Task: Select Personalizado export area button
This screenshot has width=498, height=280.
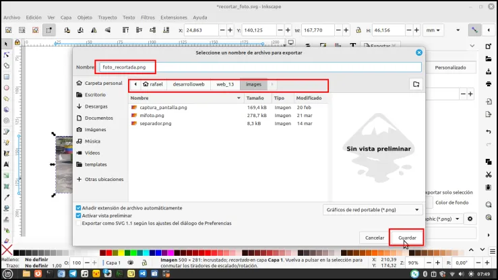Action: [450, 67]
